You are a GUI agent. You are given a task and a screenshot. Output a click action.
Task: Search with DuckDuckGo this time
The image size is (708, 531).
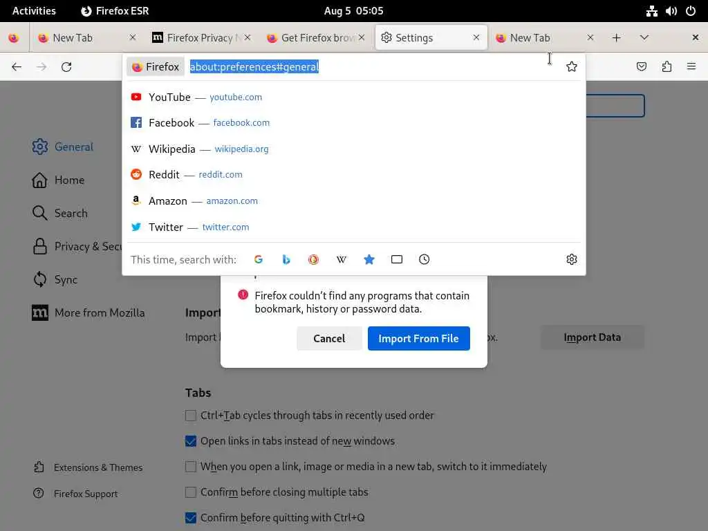[x=313, y=259]
